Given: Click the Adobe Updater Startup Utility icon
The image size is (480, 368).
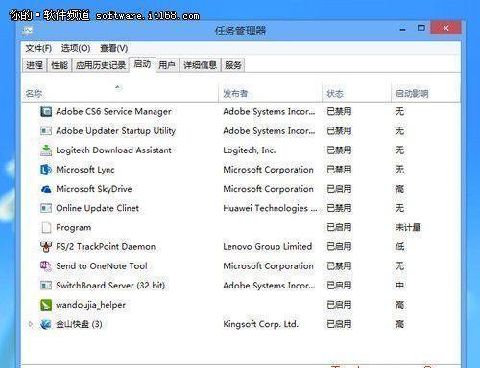Looking at the screenshot, I should coord(46,131).
